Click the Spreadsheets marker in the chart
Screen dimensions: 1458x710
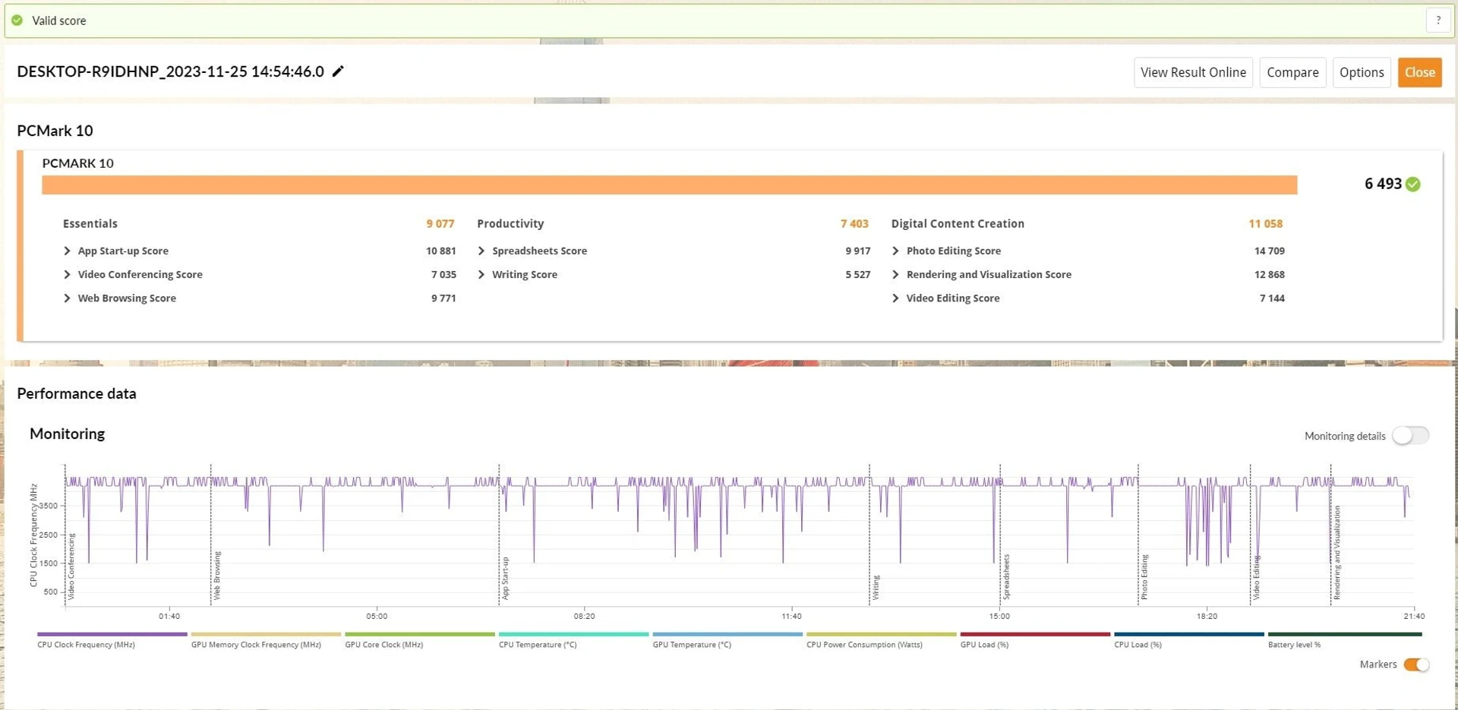tap(1006, 577)
